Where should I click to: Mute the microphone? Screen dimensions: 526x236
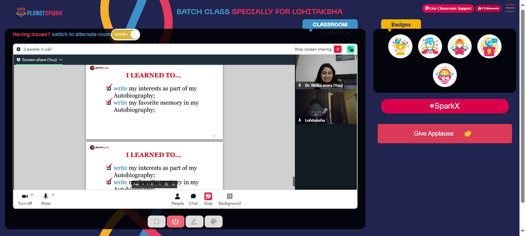pyautogui.click(x=46, y=199)
